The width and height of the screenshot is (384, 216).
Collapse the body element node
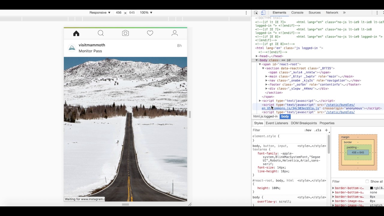point(257,60)
